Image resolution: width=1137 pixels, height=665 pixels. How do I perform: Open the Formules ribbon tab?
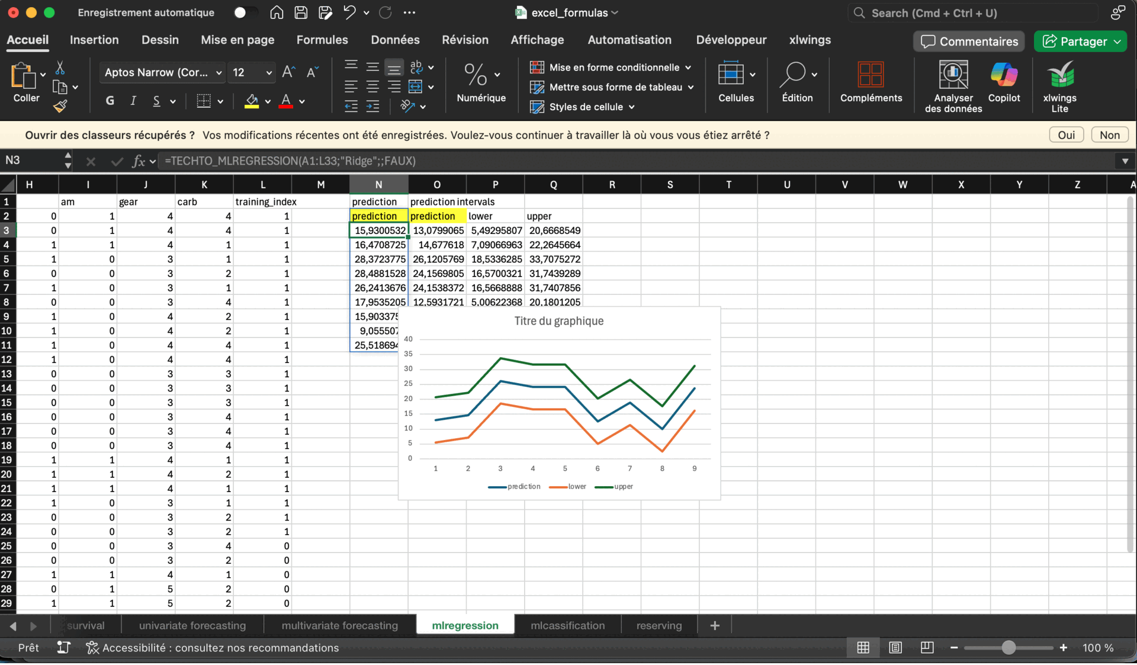point(322,40)
